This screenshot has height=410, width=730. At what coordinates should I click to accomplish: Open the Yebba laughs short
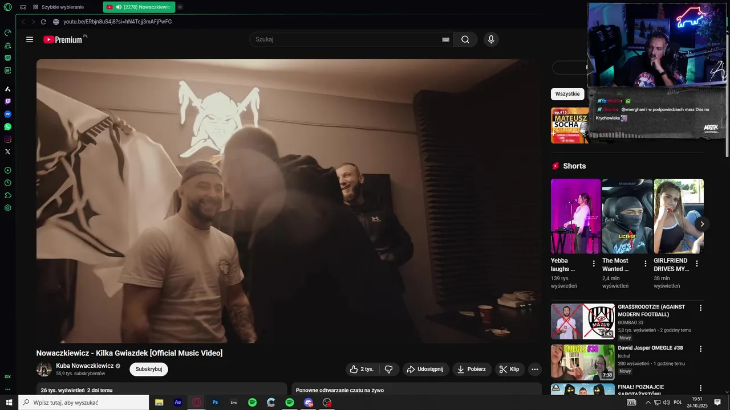point(576,216)
